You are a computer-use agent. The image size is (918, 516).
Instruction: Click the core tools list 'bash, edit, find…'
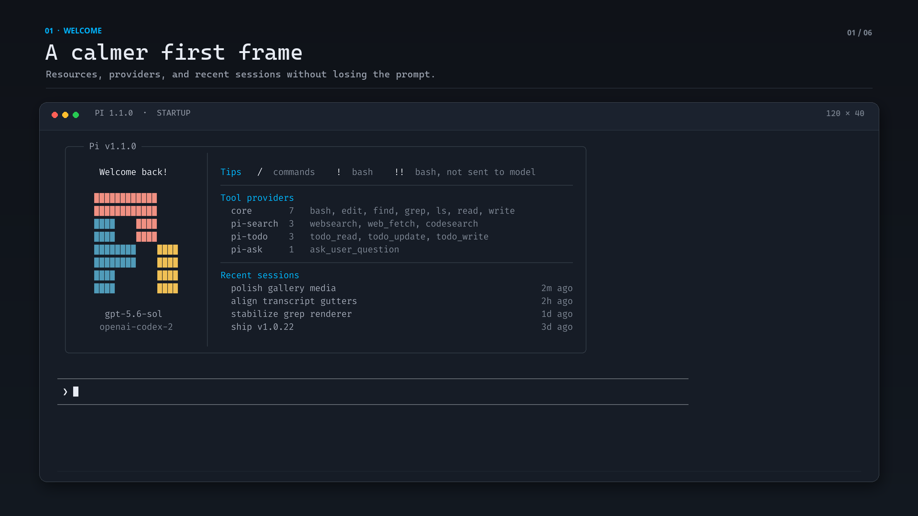[412, 211]
